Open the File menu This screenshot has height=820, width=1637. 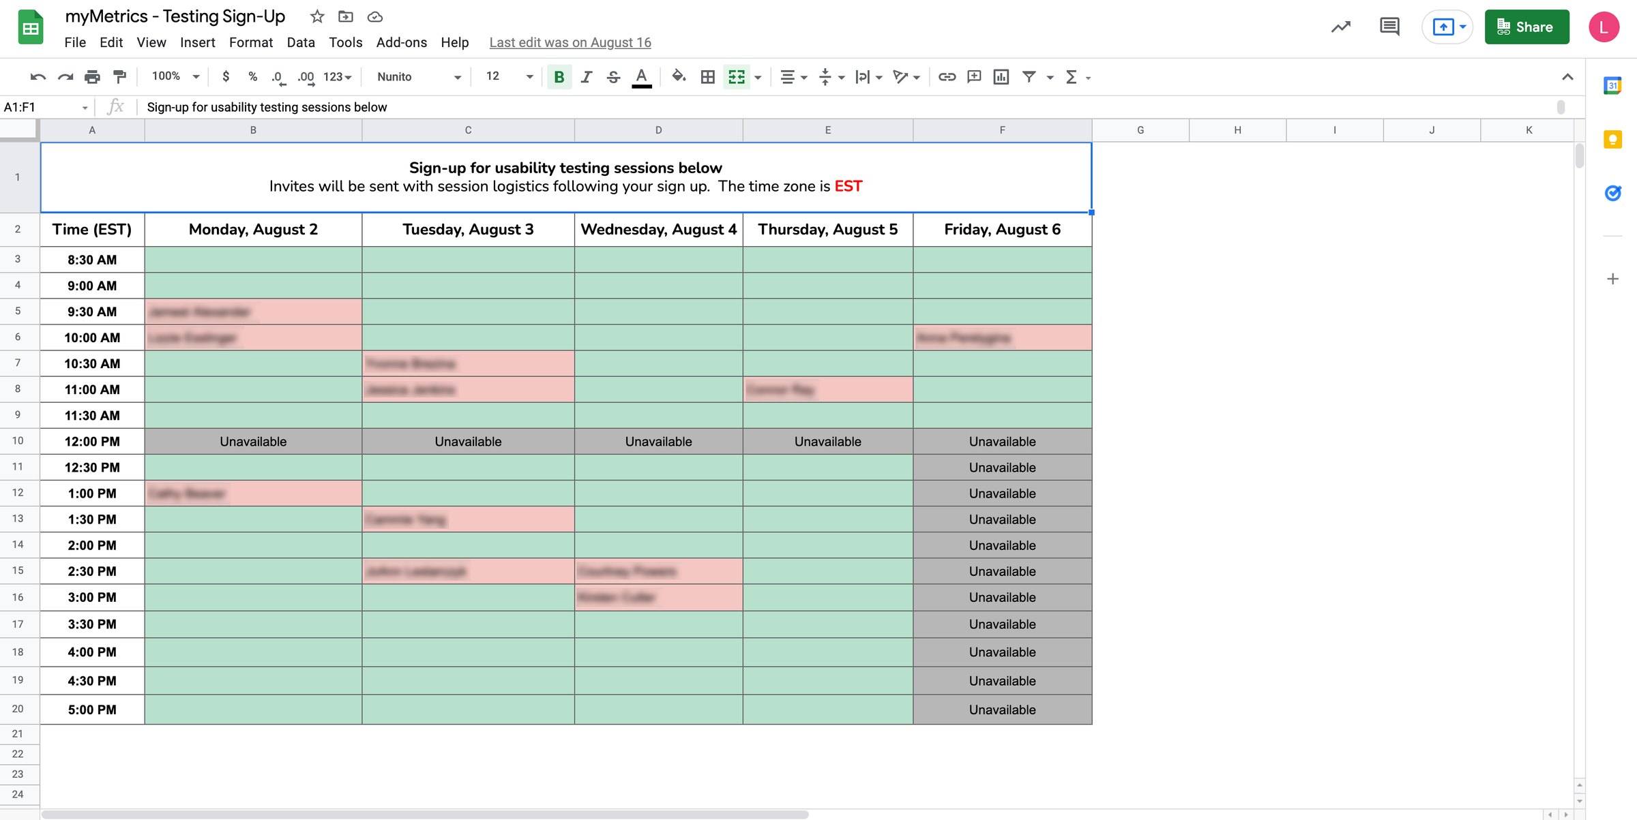(x=75, y=42)
